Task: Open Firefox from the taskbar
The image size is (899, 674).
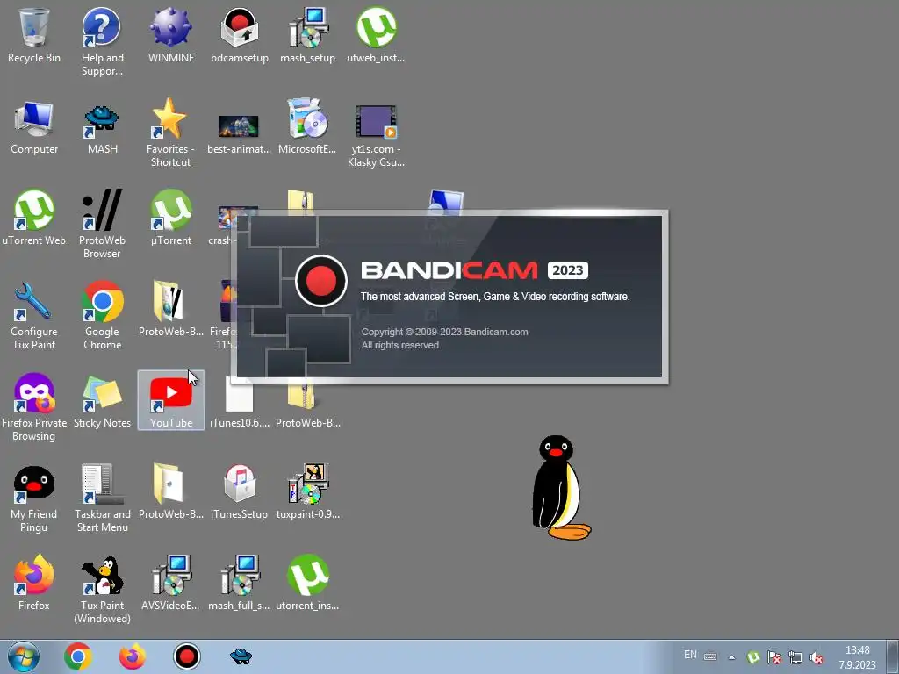Action: (133, 656)
